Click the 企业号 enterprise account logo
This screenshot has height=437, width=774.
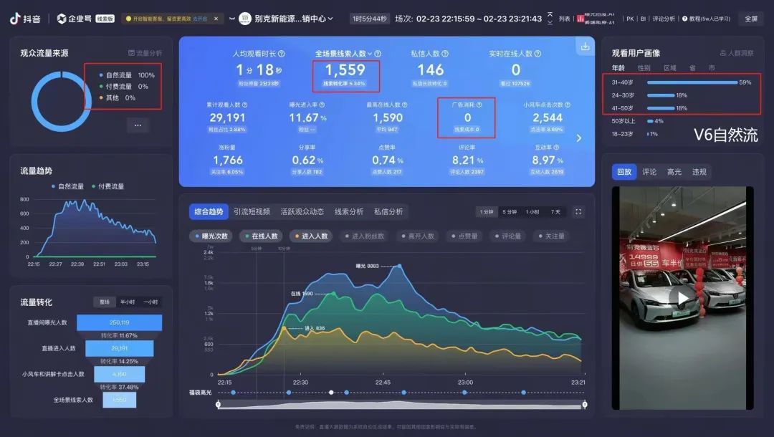(74, 19)
